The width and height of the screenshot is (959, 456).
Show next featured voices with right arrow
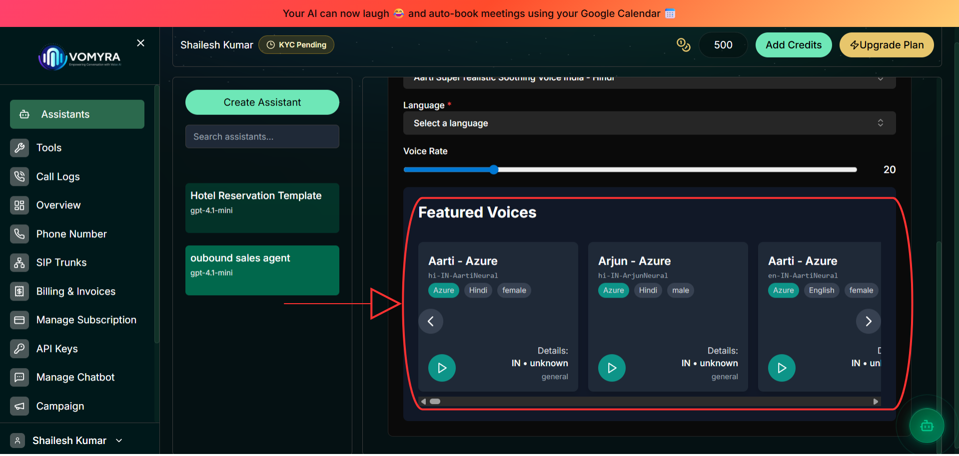pyautogui.click(x=868, y=321)
